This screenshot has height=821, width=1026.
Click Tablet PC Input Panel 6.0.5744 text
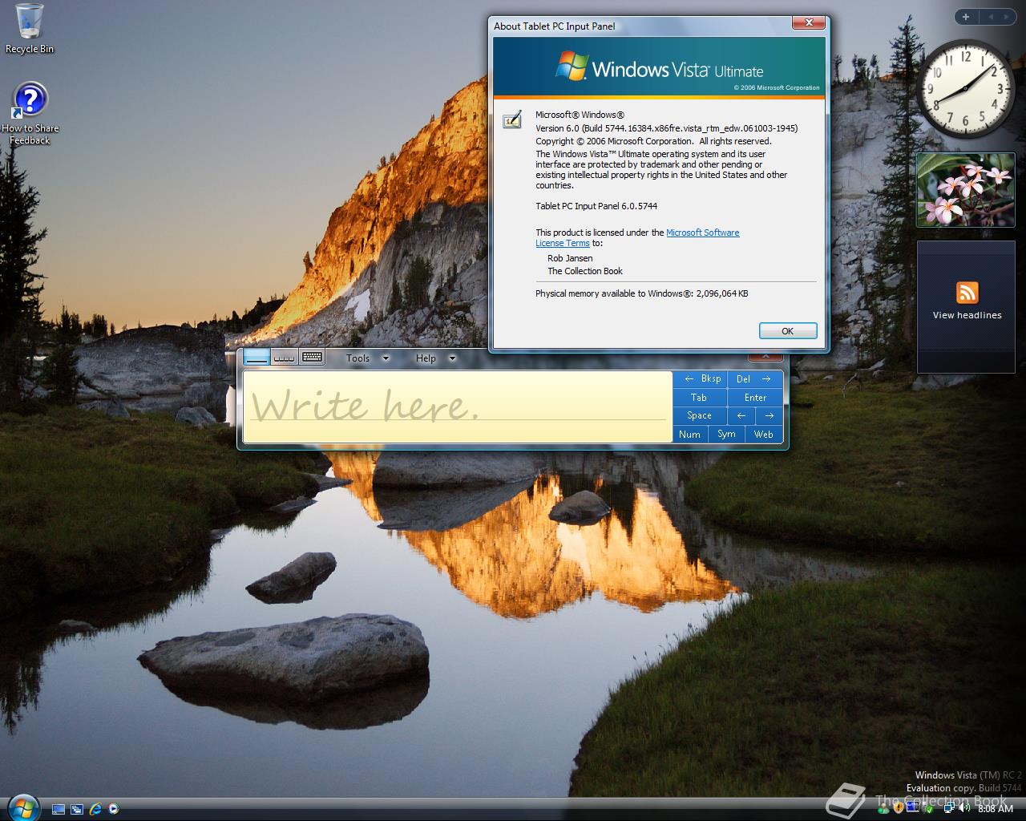(596, 206)
